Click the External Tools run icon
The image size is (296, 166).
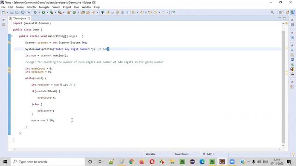(x=60, y=12)
